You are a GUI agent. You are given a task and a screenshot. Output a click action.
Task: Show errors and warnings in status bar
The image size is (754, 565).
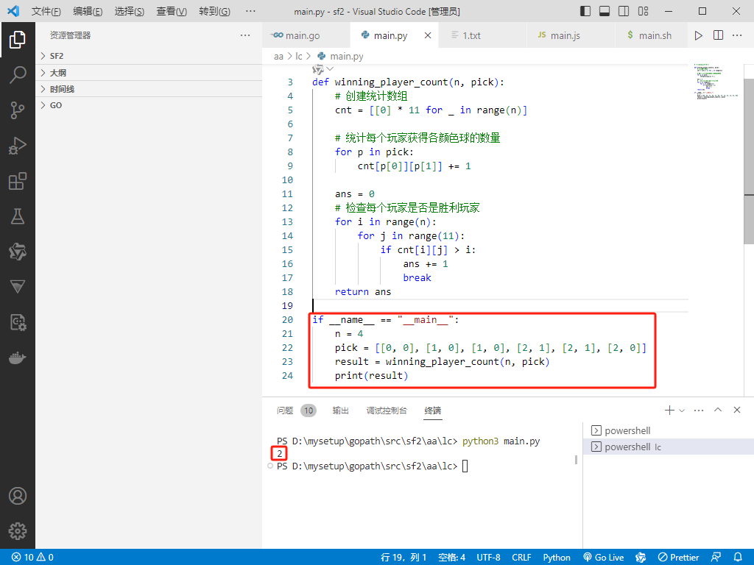tap(32, 558)
